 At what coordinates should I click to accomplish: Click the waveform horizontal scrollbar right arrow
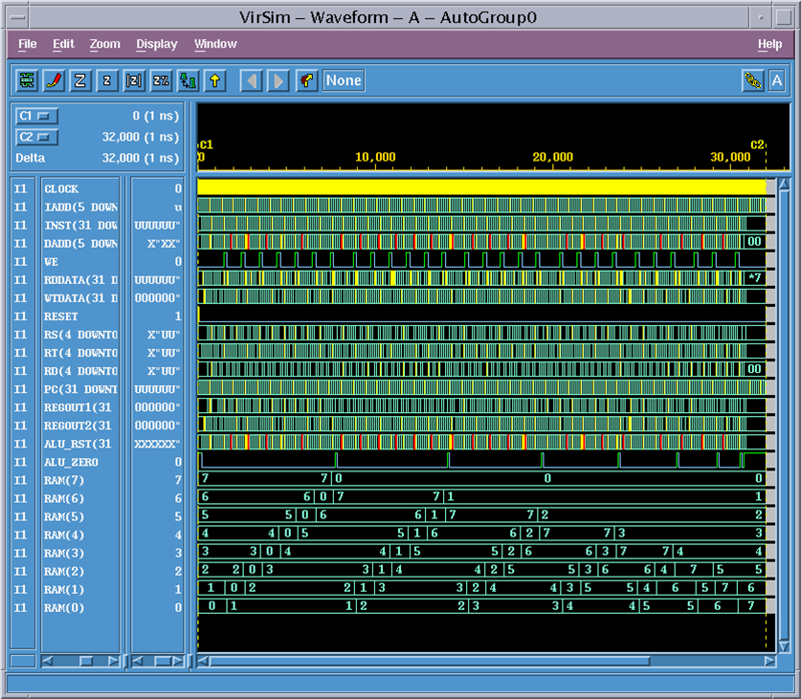[770, 661]
